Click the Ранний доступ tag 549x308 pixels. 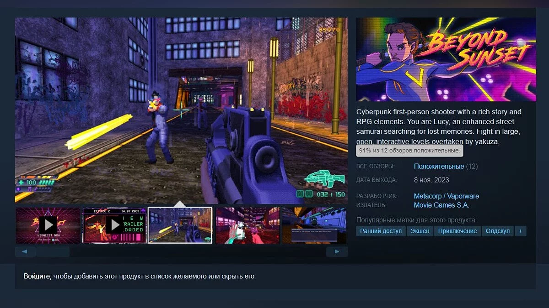tap(381, 231)
